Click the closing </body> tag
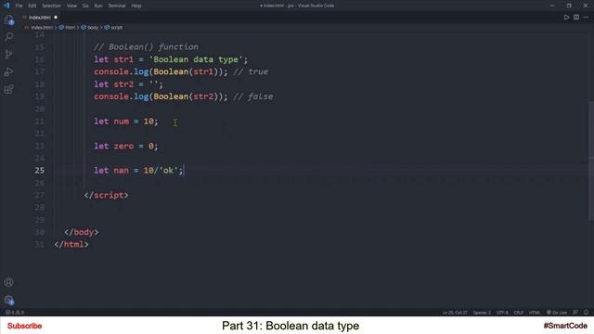 point(81,232)
